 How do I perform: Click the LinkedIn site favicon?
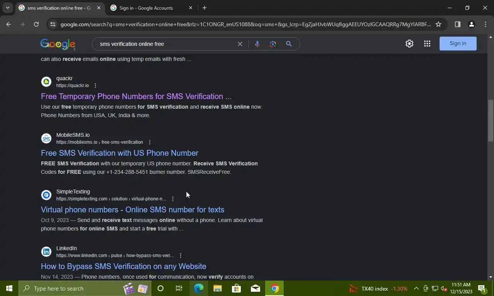click(x=46, y=252)
